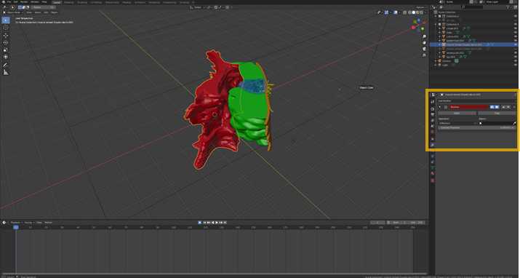
Task: Open the Operation Difference dropdown
Action: (x=457, y=123)
